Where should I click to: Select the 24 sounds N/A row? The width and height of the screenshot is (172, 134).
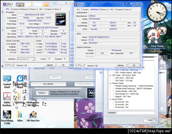click(x=122, y=105)
